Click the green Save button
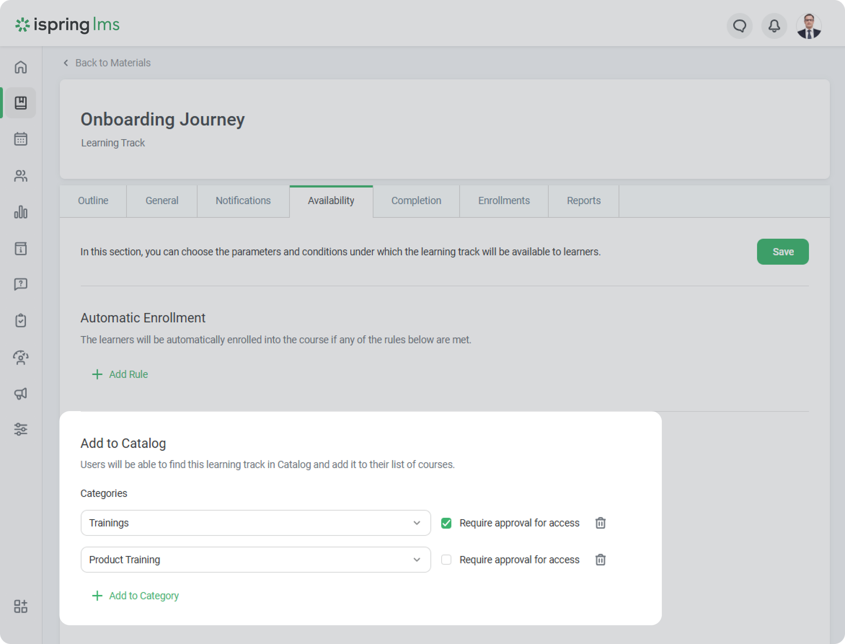 click(x=783, y=252)
